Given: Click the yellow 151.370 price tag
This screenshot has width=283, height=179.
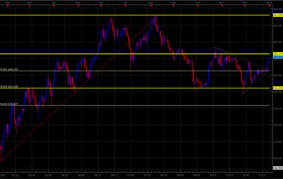Looking at the screenshot, I should pos(278,54).
